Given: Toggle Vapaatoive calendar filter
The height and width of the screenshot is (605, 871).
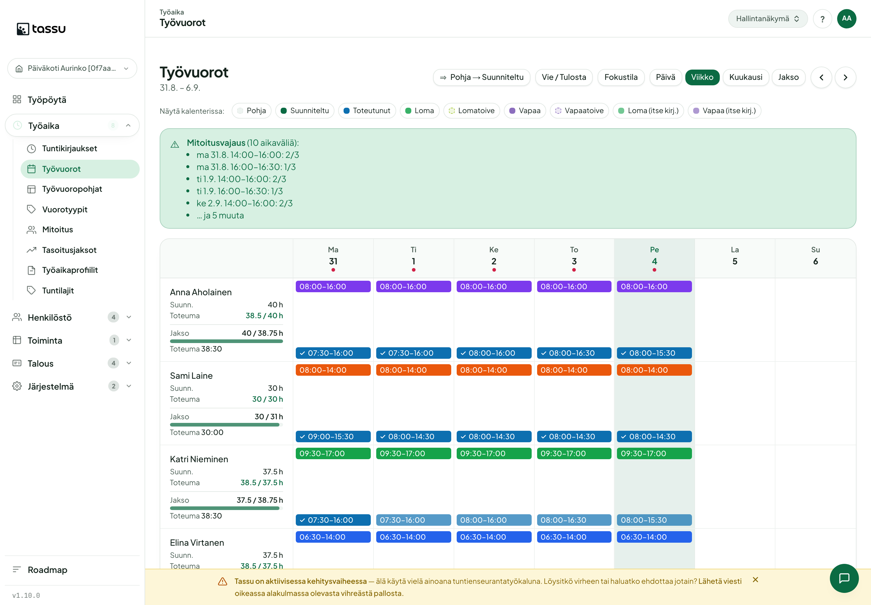Looking at the screenshot, I should 579,111.
